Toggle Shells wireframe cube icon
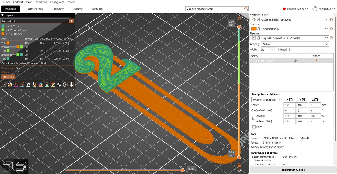337x174 pixels. (x=65, y=84)
